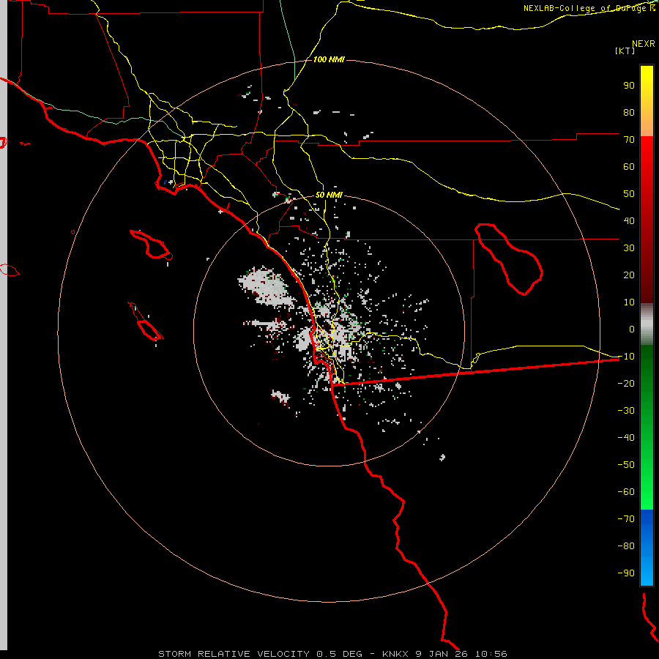Click the 10 value on the velocity scale
659x659 pixels.
(x=629, y=302)
